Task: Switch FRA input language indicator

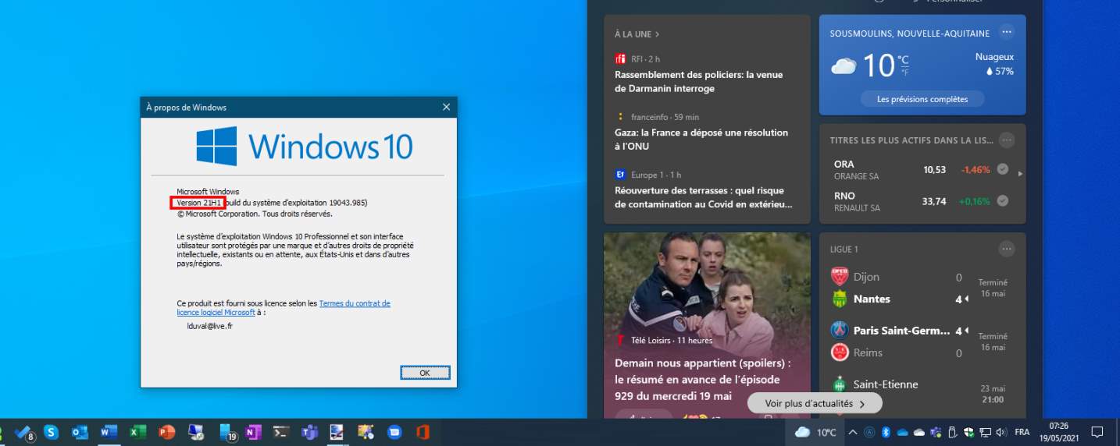Action: coord(1022,432)
